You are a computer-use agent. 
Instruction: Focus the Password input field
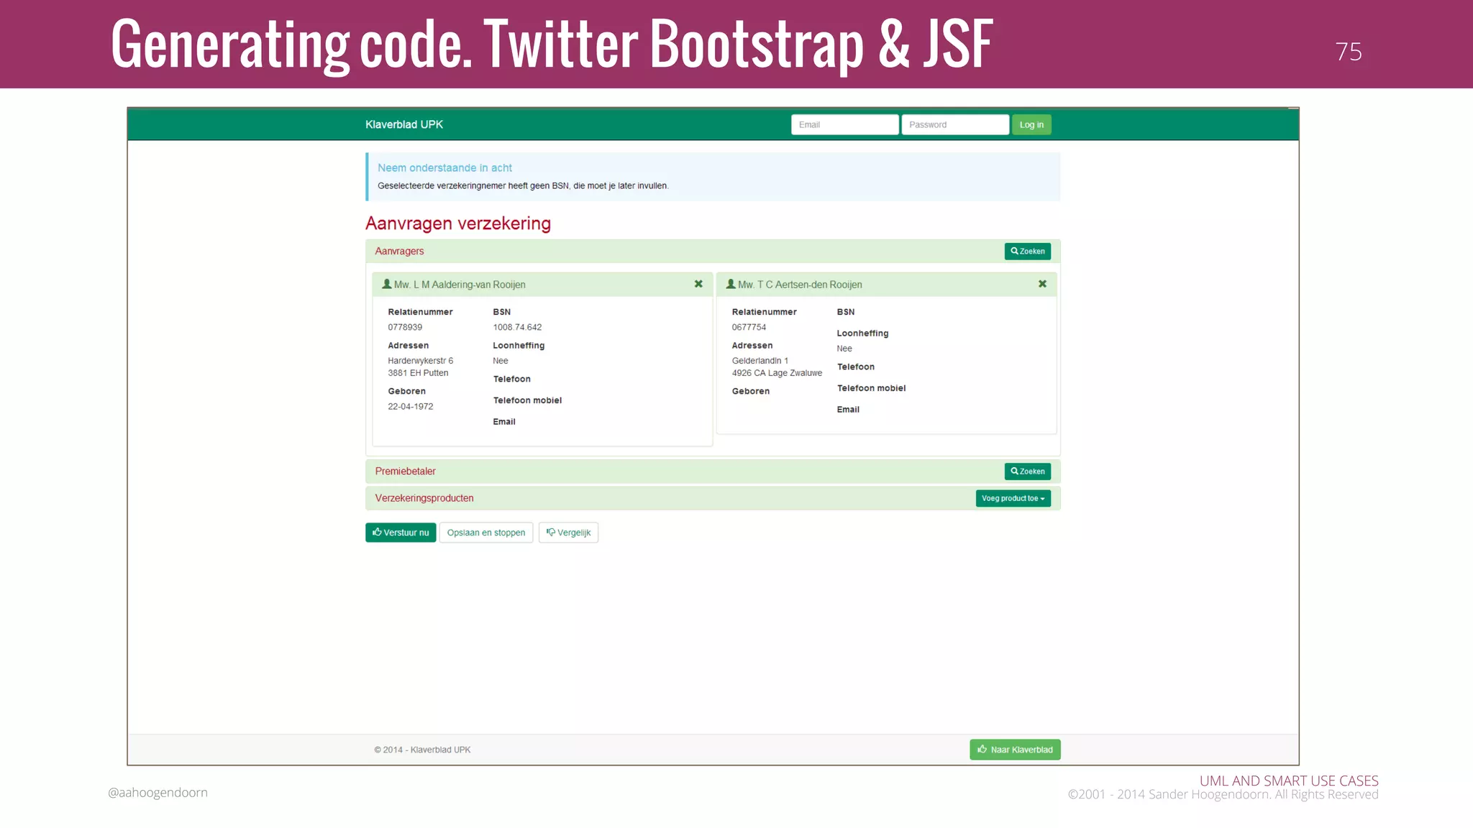(x=955, y=124)
